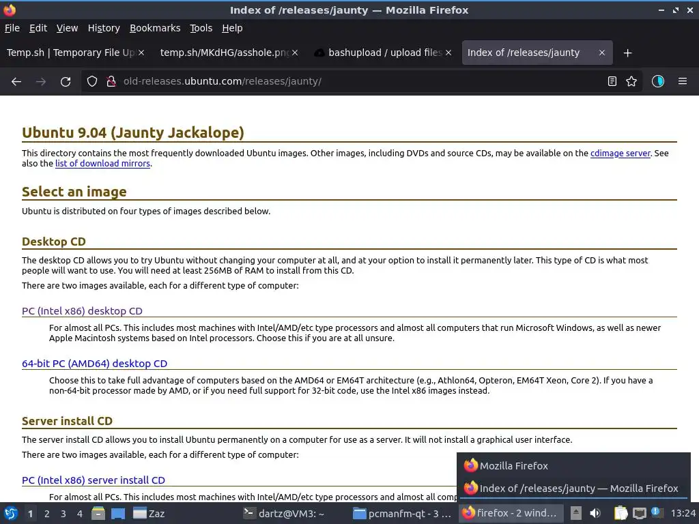This screenshot has width=699, height=524.
Task: Click the Ubuntu 9.04 (Jaunty Jackalope) heading
Action: coord(133,133)
